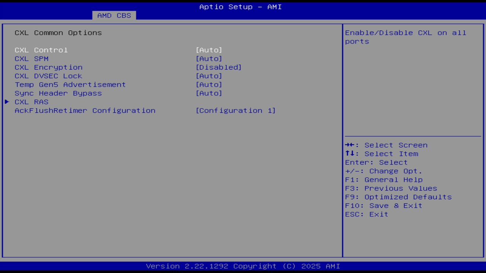This screenshot has width=486, height=273.
Task: Click the F3: Previous Values hint
Action: click(391, 188)
